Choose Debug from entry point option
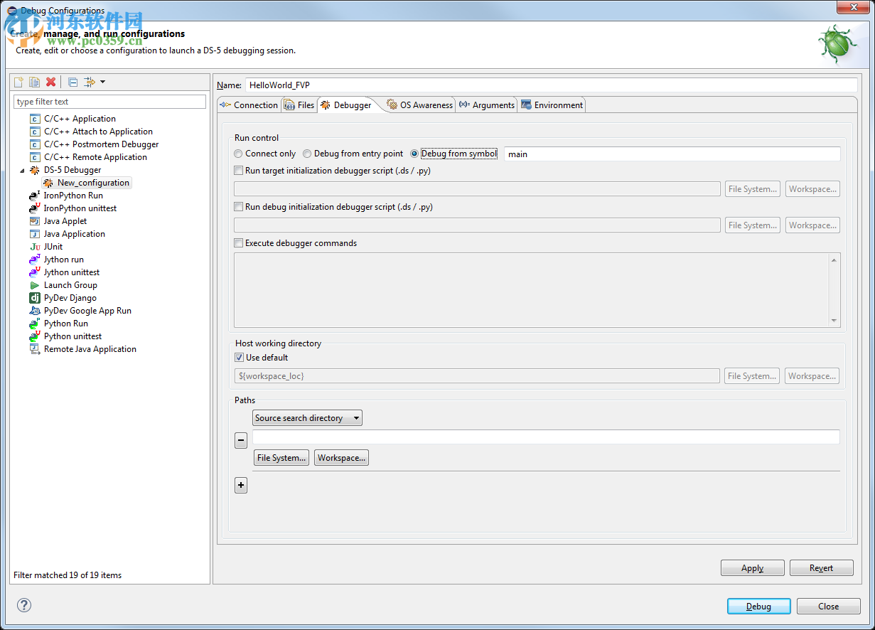 pos(307,154)
